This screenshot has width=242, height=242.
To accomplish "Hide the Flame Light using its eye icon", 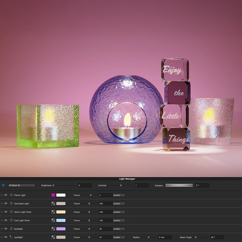I will tap(6, 195).
